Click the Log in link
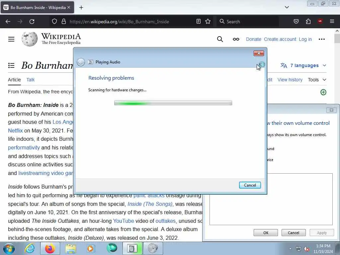340x255 pixels. 305,39
